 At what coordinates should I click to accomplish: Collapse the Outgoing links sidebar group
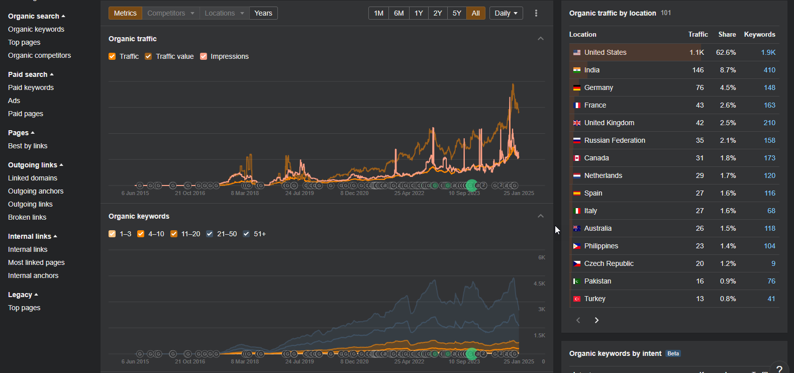point(36,165)
